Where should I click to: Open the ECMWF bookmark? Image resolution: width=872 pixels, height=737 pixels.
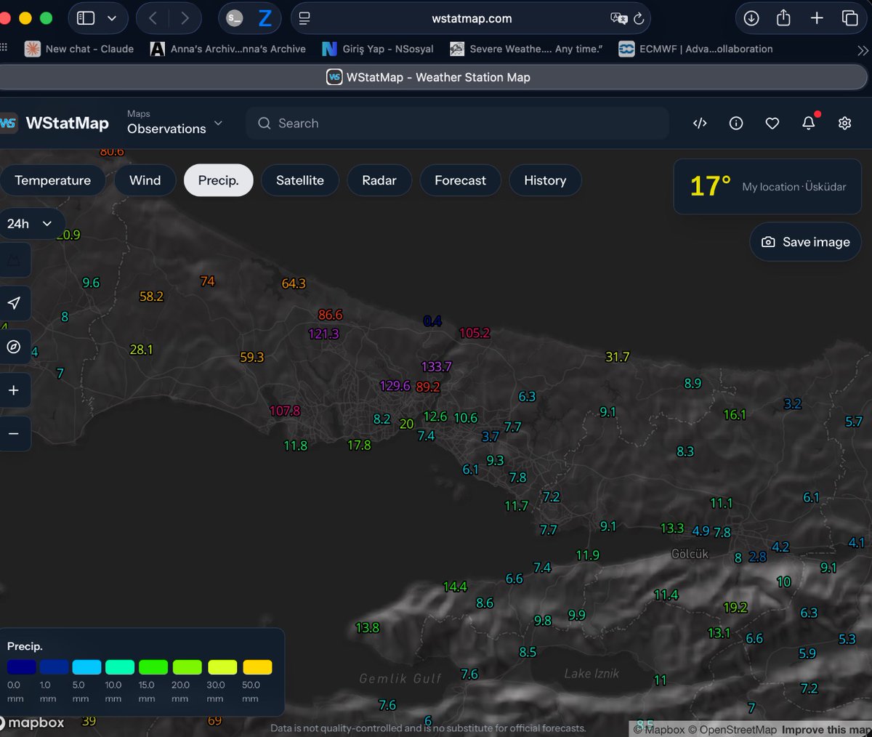click(695, 49)
